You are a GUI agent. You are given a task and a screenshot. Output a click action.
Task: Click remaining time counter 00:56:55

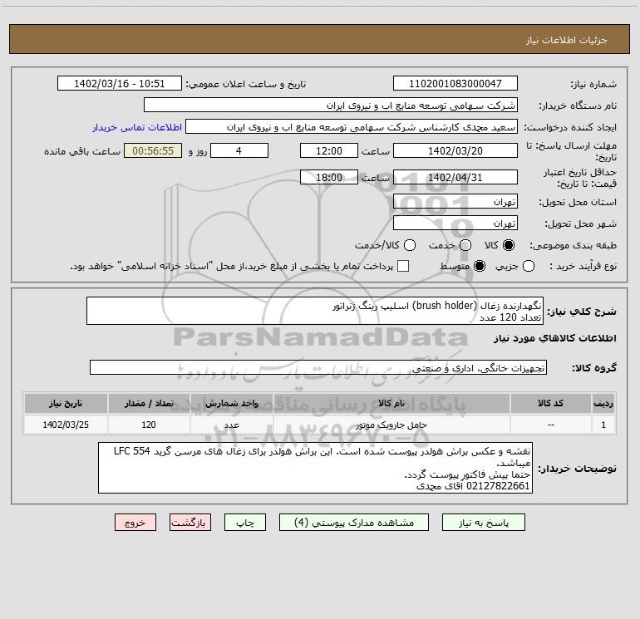pos(153,150)
